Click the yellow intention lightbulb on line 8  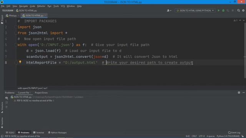coord(20,62)
